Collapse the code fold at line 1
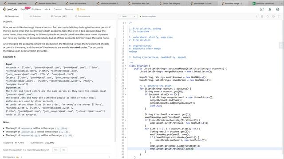Screen dimensions: 284x159 pyautogui.click(x=125, y=23)
